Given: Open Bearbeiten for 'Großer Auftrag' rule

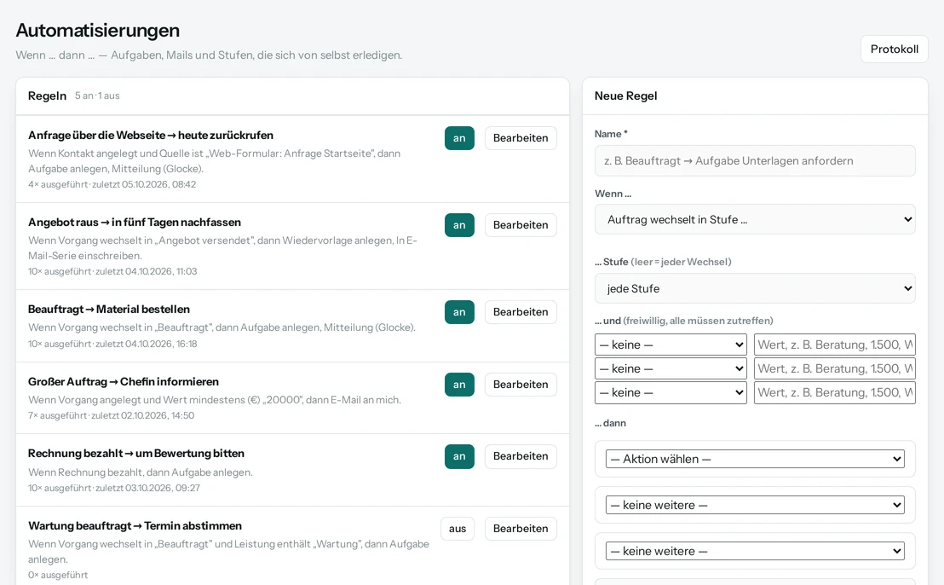Looking at the screenshot, I should point(521,385).
